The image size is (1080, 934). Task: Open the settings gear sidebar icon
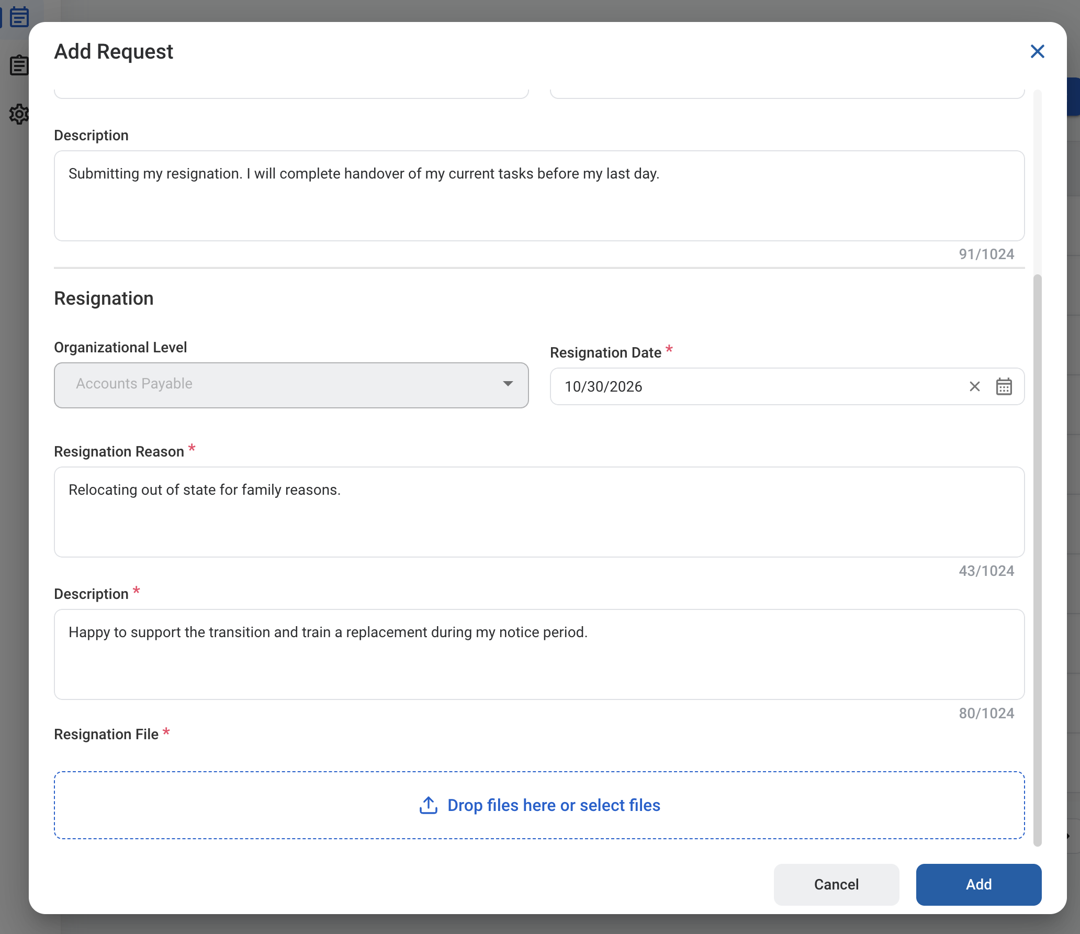click(x=19, y=114)
